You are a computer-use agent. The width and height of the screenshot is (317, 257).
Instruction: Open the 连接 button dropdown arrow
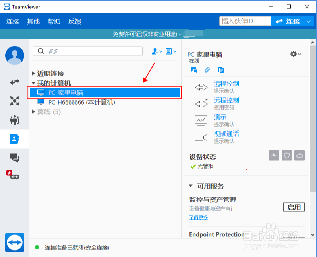point(309,21)
